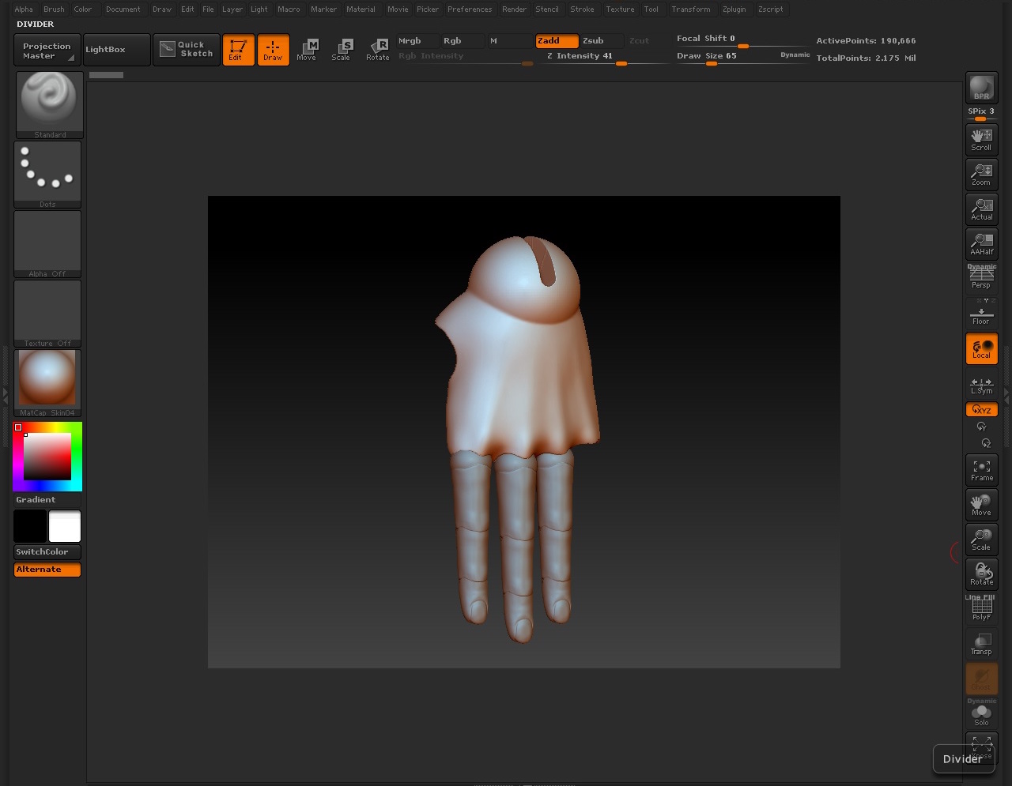Open the Preferences menu
The height and width of the screenshot is (786, 1012).
click(x=469, y=9)
